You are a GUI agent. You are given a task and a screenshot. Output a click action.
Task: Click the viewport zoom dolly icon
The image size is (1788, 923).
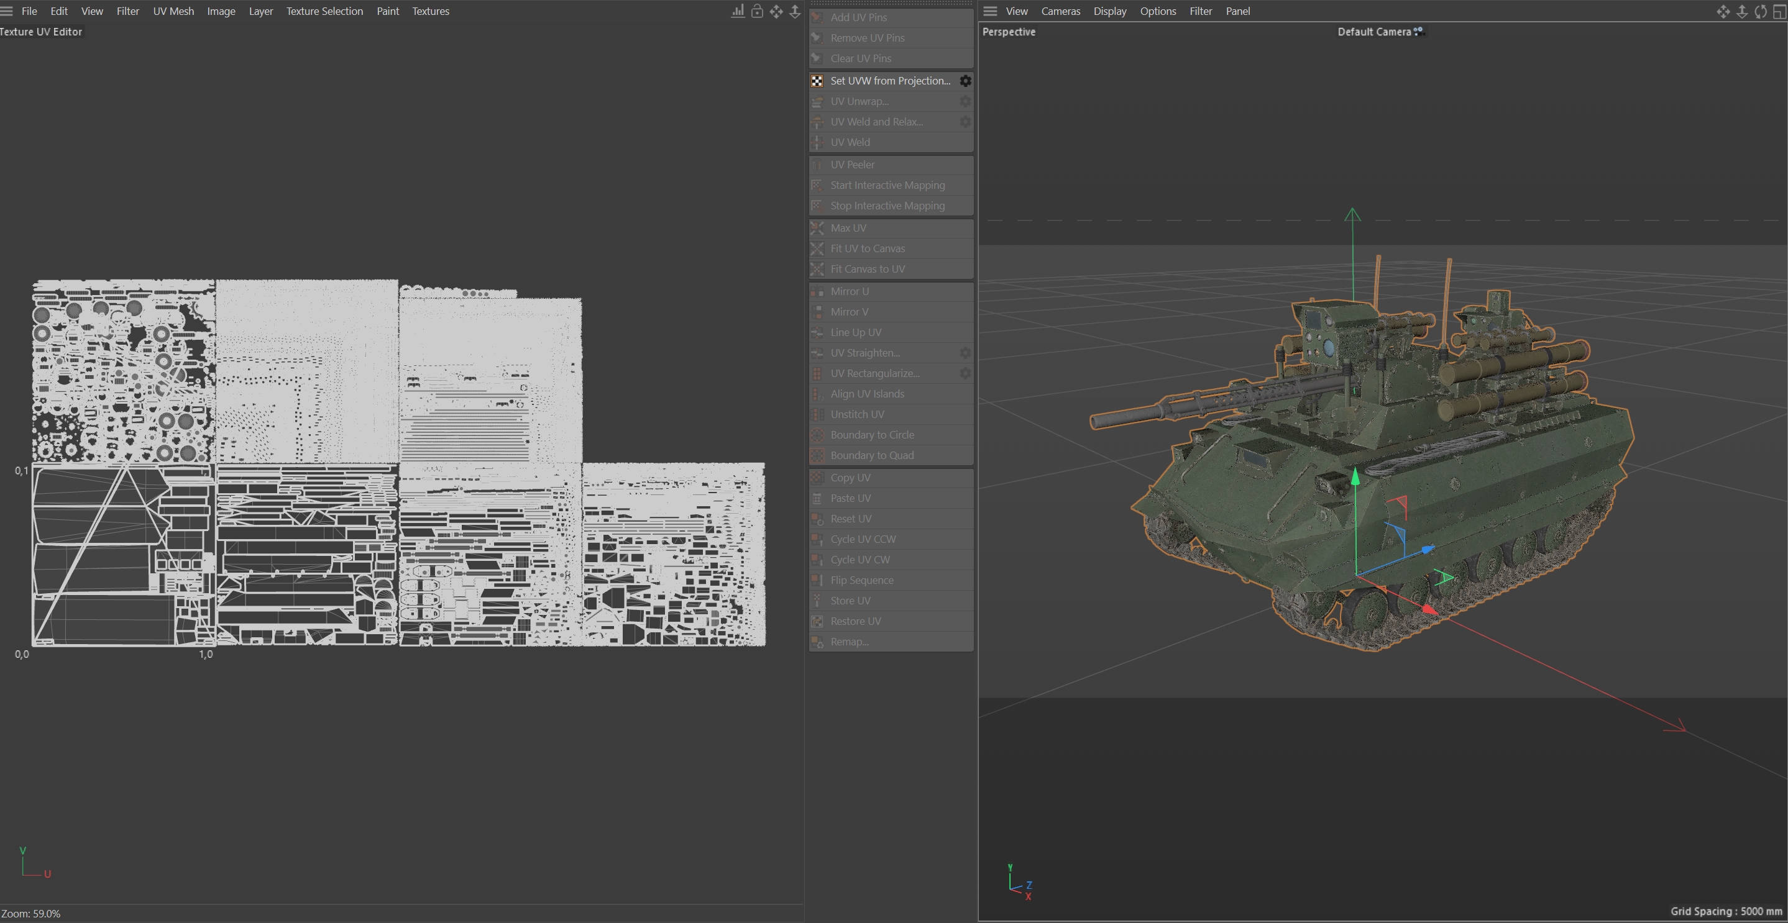(1741, 11)
